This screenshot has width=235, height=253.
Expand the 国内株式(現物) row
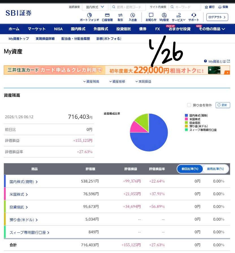[23, 182]
